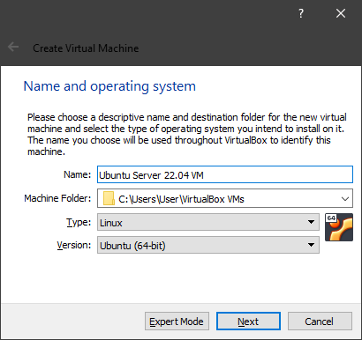Open the Machine Folder combo box

click(x=225, y=198)
